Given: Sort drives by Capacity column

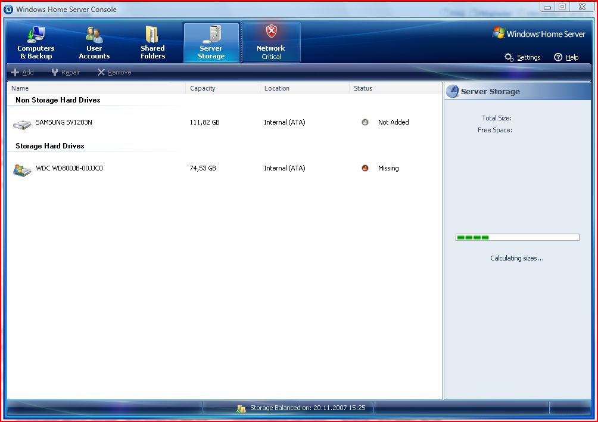Looking at the screenshot, I should coord(223,88).
